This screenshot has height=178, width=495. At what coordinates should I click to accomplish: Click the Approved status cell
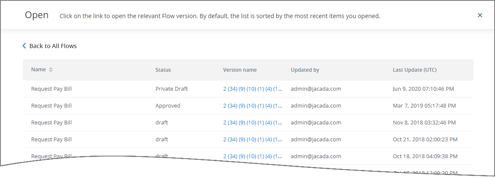tap(168, 106)
